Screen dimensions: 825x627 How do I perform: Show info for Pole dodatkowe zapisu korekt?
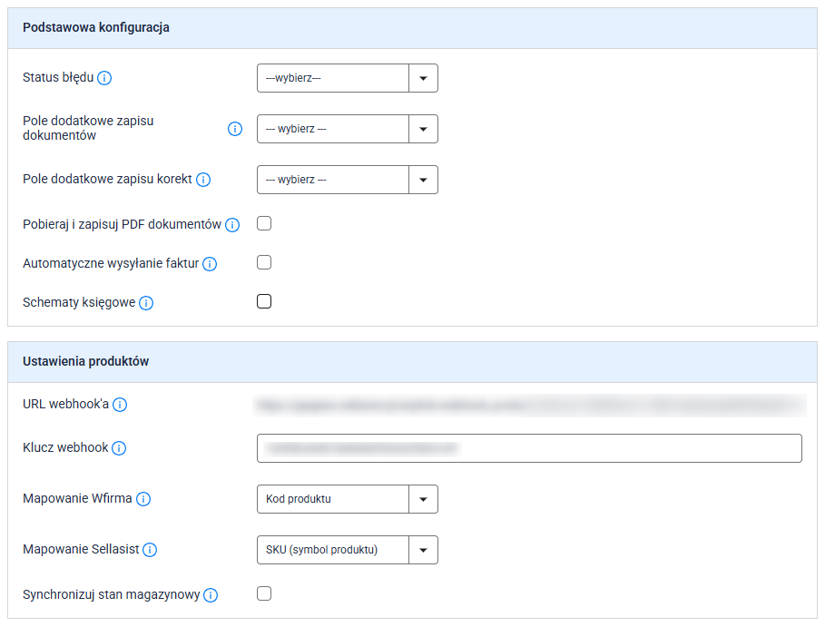[203, 180]
